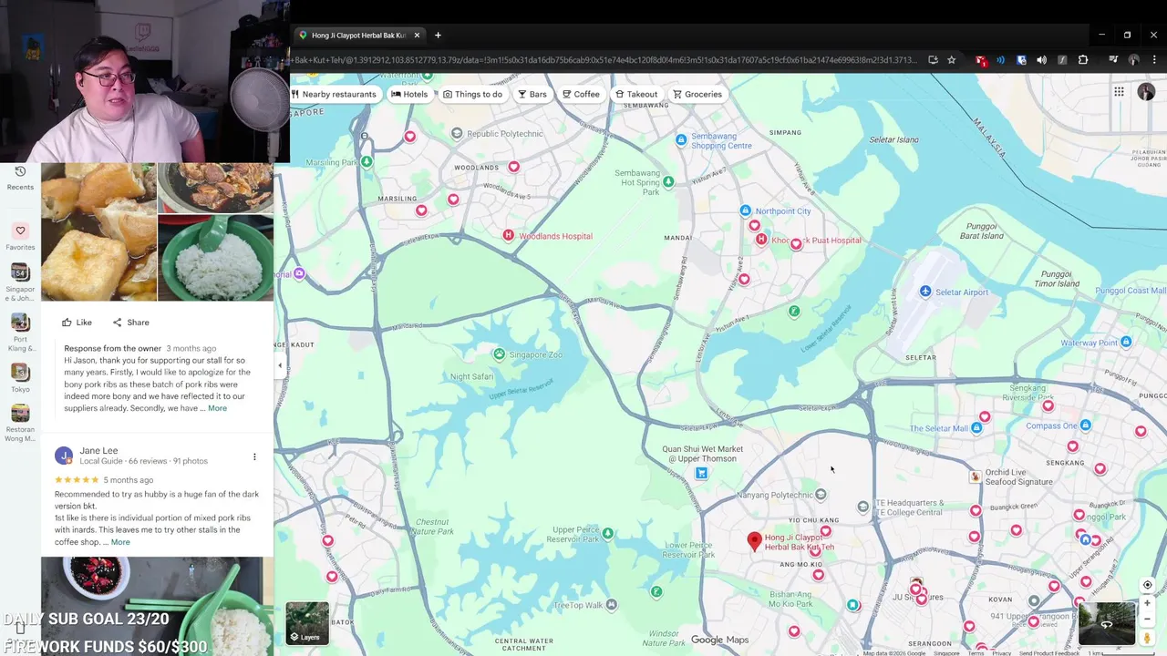Image resolution: width=1167 pixels, height=656 pixels.
Task: Install app icon in the address bar
Action: 933,60
